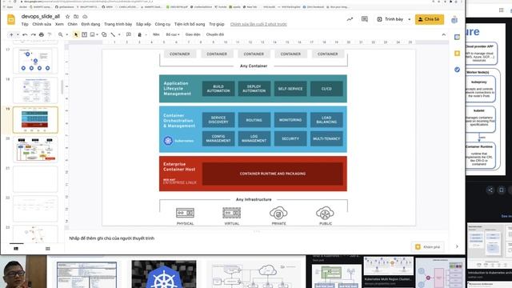Screen dimensions: 512x288
Task: Print the presentation
Action: (x=42, y=34)
